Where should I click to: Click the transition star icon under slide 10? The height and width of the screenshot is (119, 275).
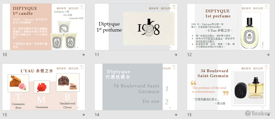84,55
